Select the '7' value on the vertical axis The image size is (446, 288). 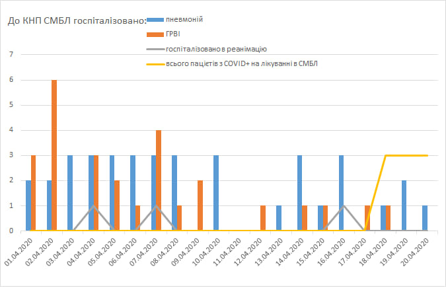11,55
